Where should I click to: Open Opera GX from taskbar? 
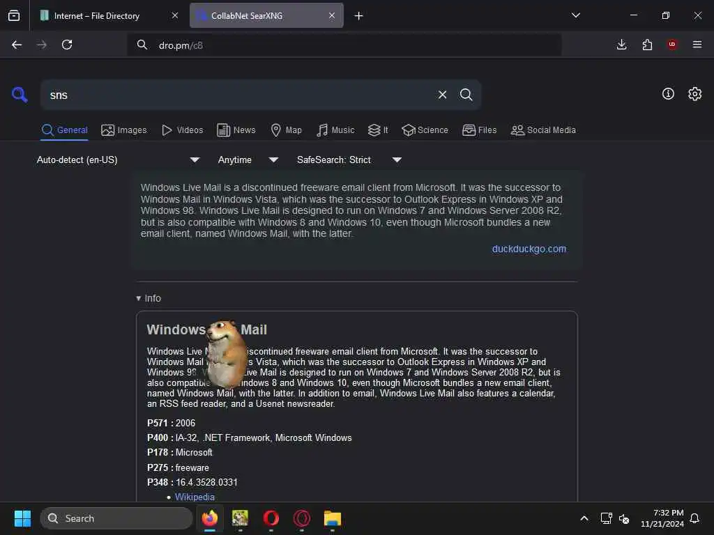(301, 518)
